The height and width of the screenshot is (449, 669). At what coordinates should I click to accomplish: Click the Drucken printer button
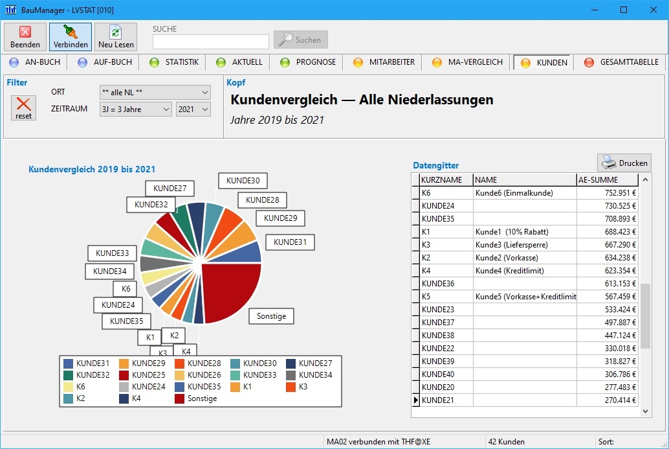624,163
